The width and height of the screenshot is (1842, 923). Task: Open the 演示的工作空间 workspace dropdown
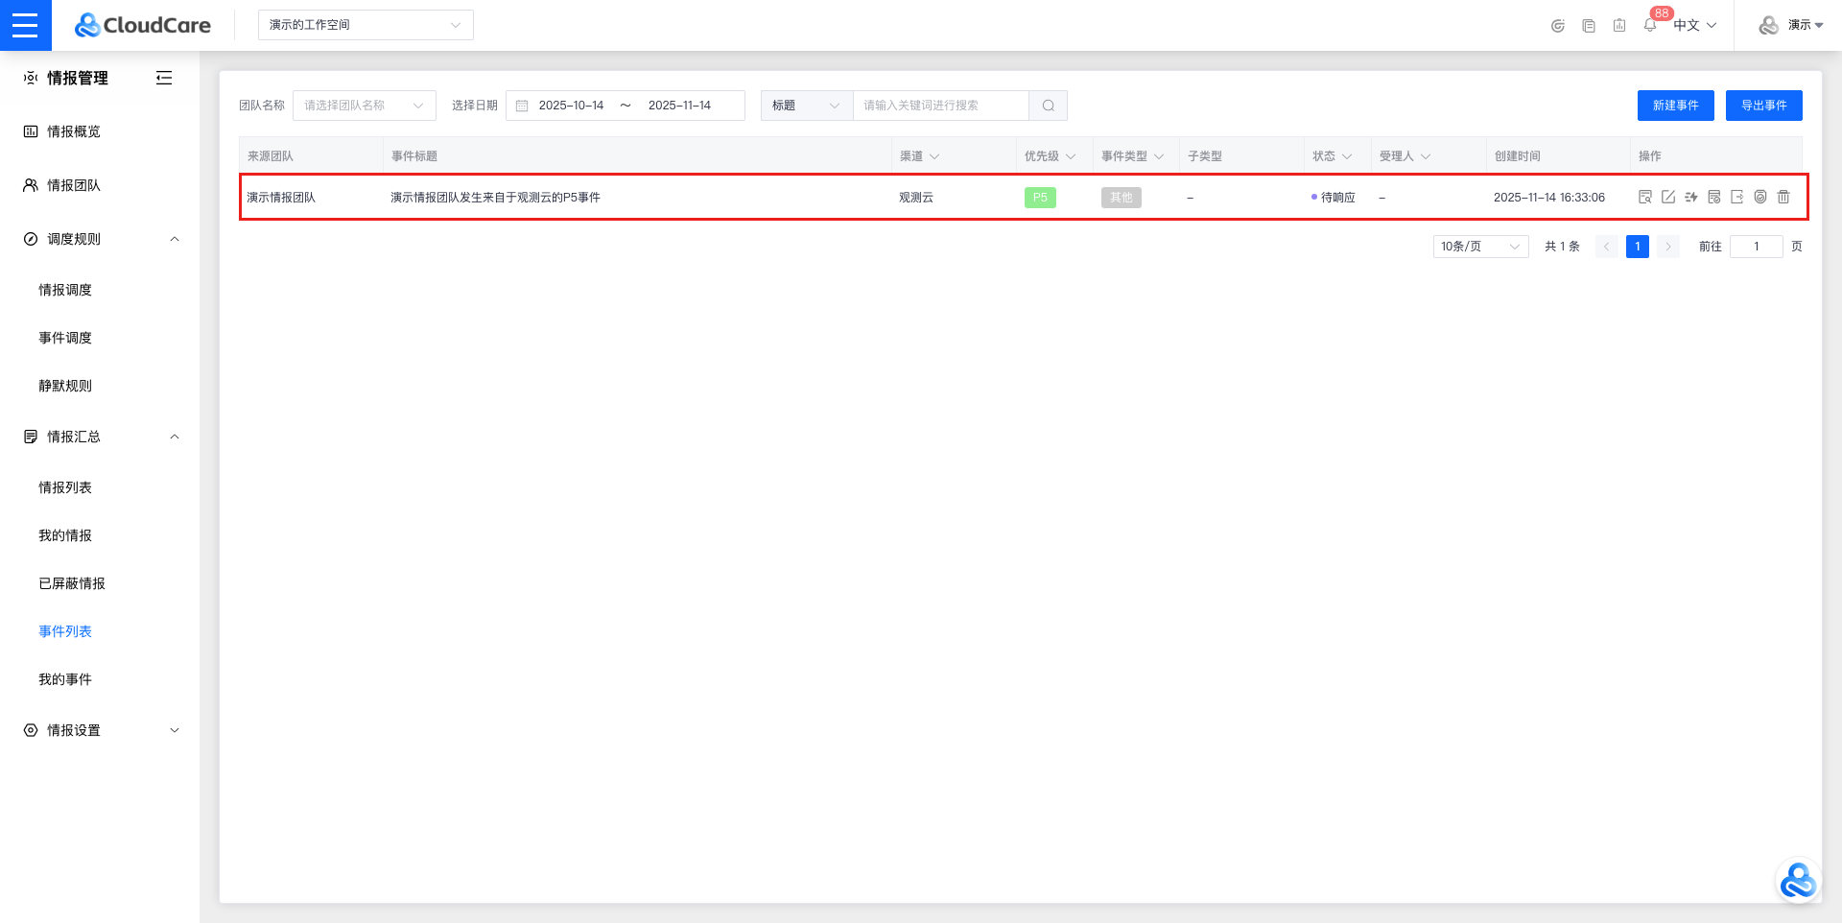366,25
